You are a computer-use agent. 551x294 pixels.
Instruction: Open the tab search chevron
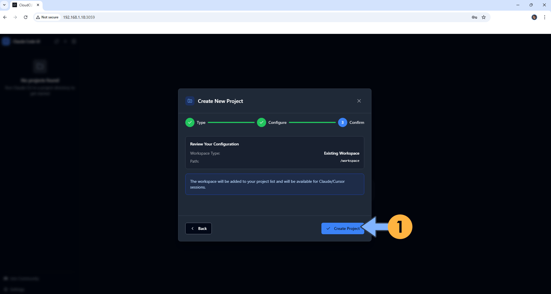pos(4,5)
